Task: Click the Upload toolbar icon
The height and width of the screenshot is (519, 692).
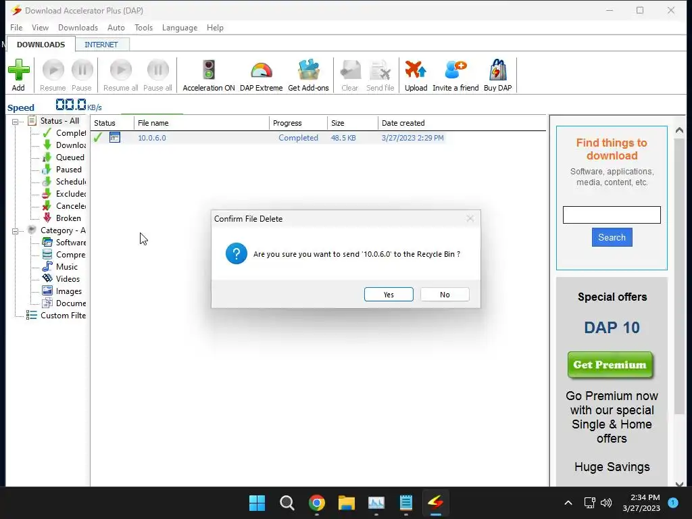Action: 416,70
